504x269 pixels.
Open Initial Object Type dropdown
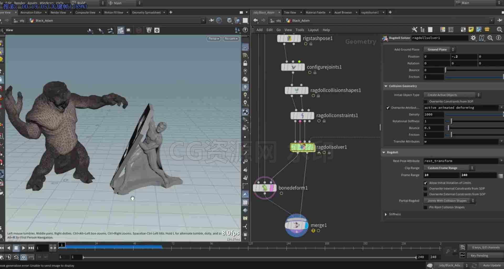(x=452, y=95)
